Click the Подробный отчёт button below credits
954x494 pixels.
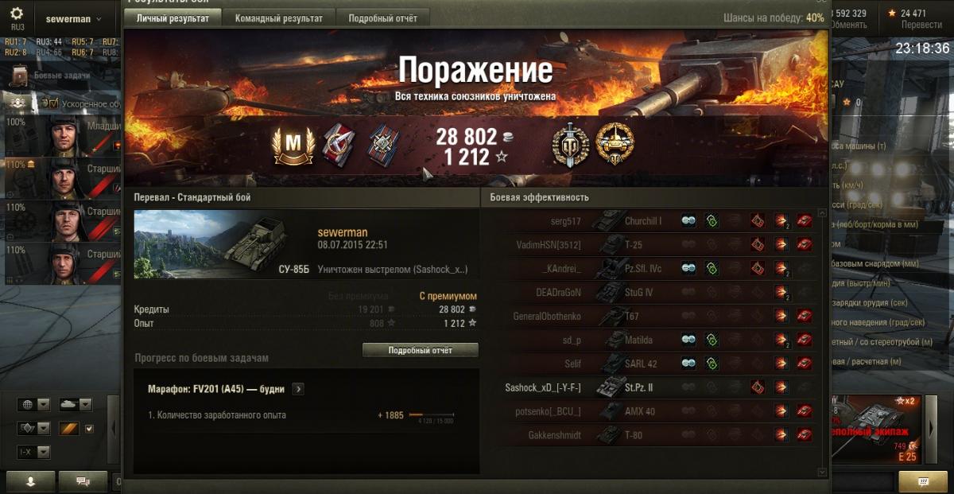421,350
